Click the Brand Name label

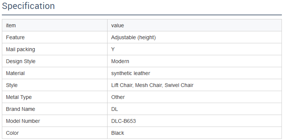(x=21, y=109)
